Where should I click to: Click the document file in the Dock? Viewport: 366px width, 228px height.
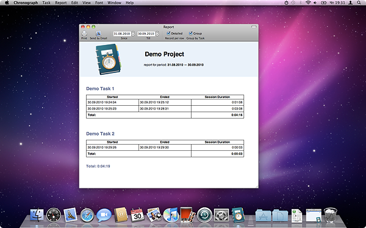[x=296, y=215]
